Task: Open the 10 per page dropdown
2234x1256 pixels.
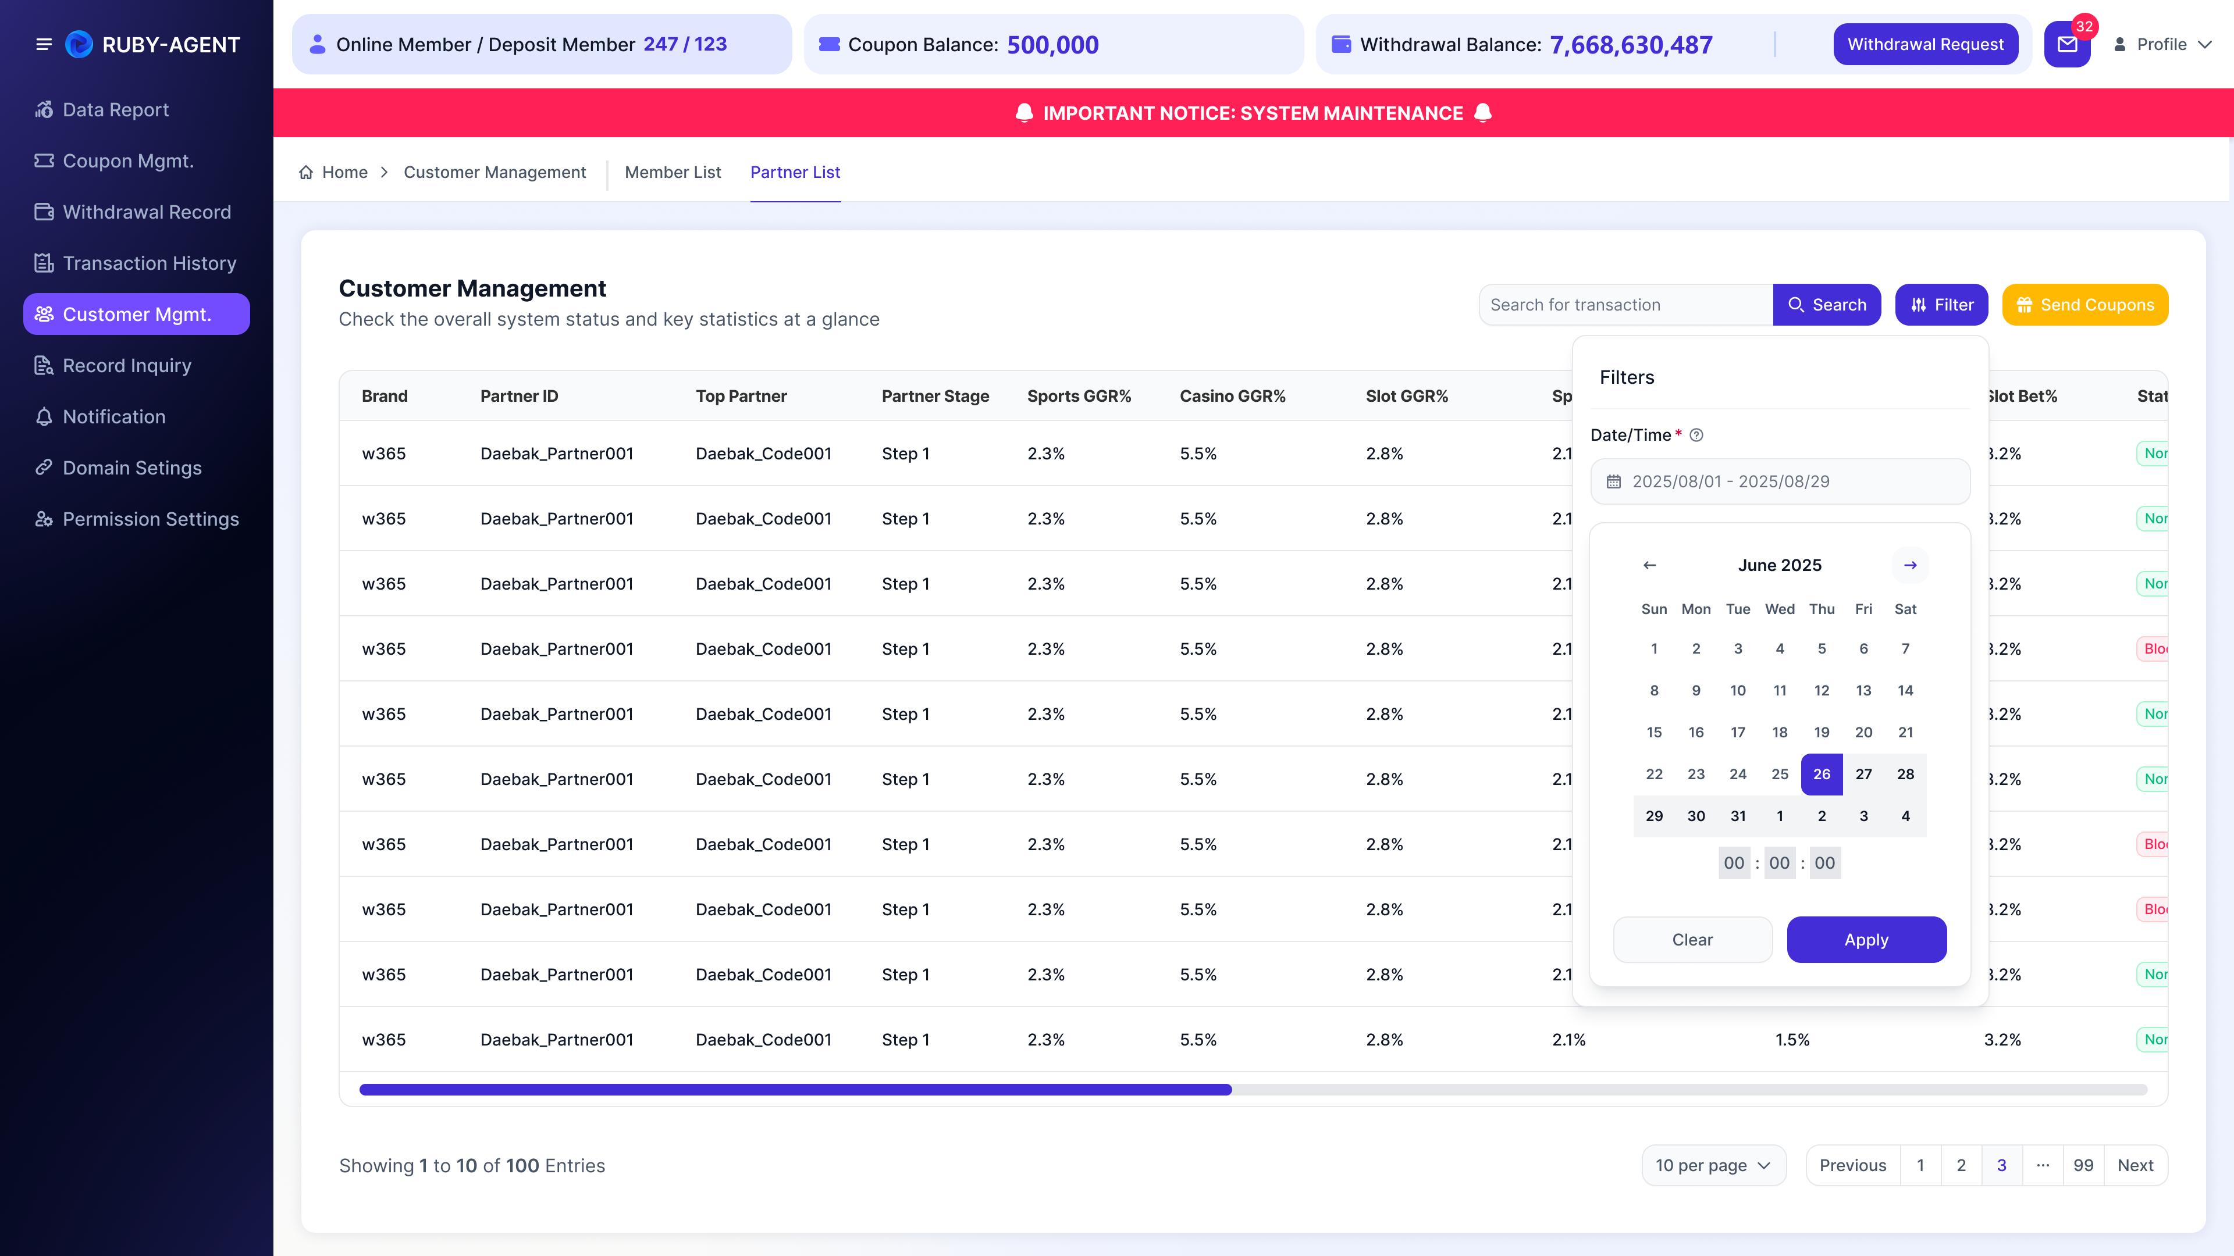Action: tap(1714, 1166)
